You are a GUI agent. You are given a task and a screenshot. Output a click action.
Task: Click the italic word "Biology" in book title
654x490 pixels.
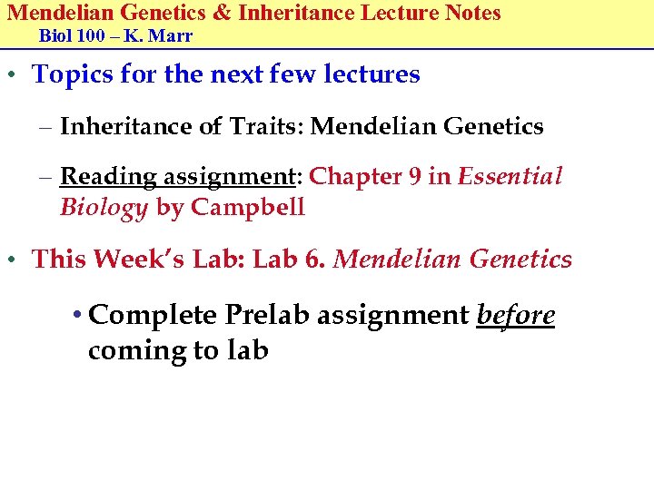tap(104, 208)
